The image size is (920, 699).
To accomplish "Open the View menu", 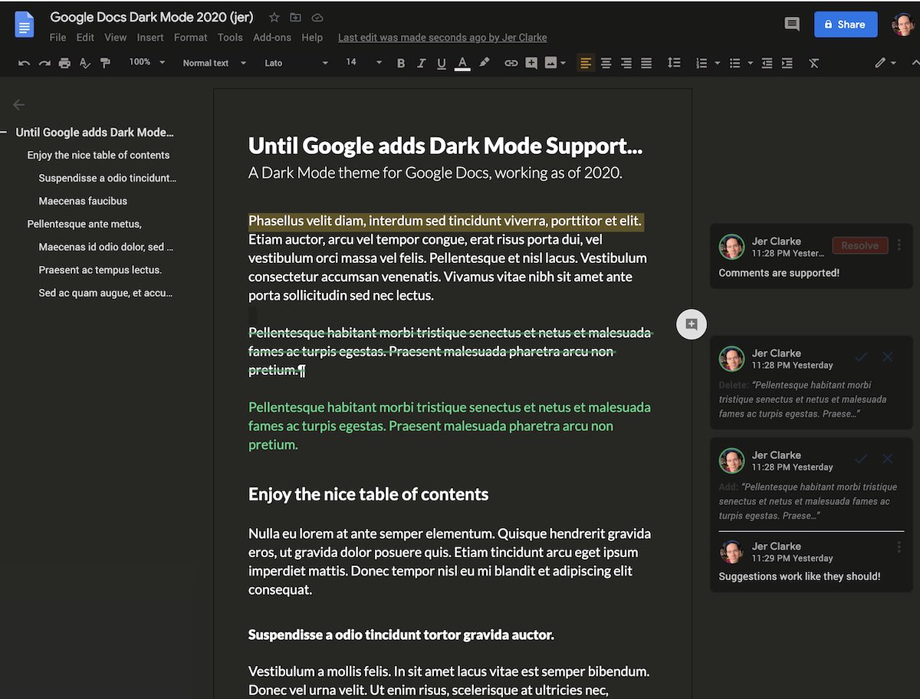I will [x=116, y=38].
